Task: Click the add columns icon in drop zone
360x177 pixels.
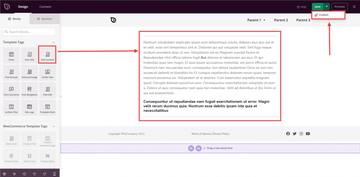Action: 191,148
